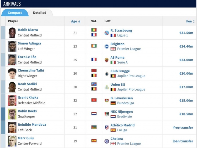The height and width of the screenshot is (148, 197).
Task: Click the Bayer Leverkusen crest icon
Action: coord(107,101)
